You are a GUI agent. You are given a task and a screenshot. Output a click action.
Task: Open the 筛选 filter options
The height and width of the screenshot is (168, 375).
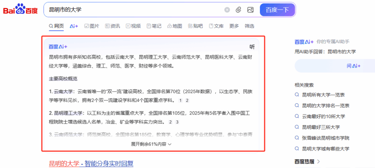[249, 26]
